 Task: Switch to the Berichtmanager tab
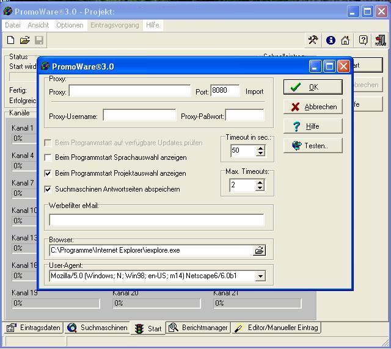198,328
